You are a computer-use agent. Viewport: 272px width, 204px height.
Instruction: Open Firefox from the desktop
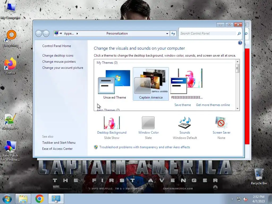tap(10, 66)
